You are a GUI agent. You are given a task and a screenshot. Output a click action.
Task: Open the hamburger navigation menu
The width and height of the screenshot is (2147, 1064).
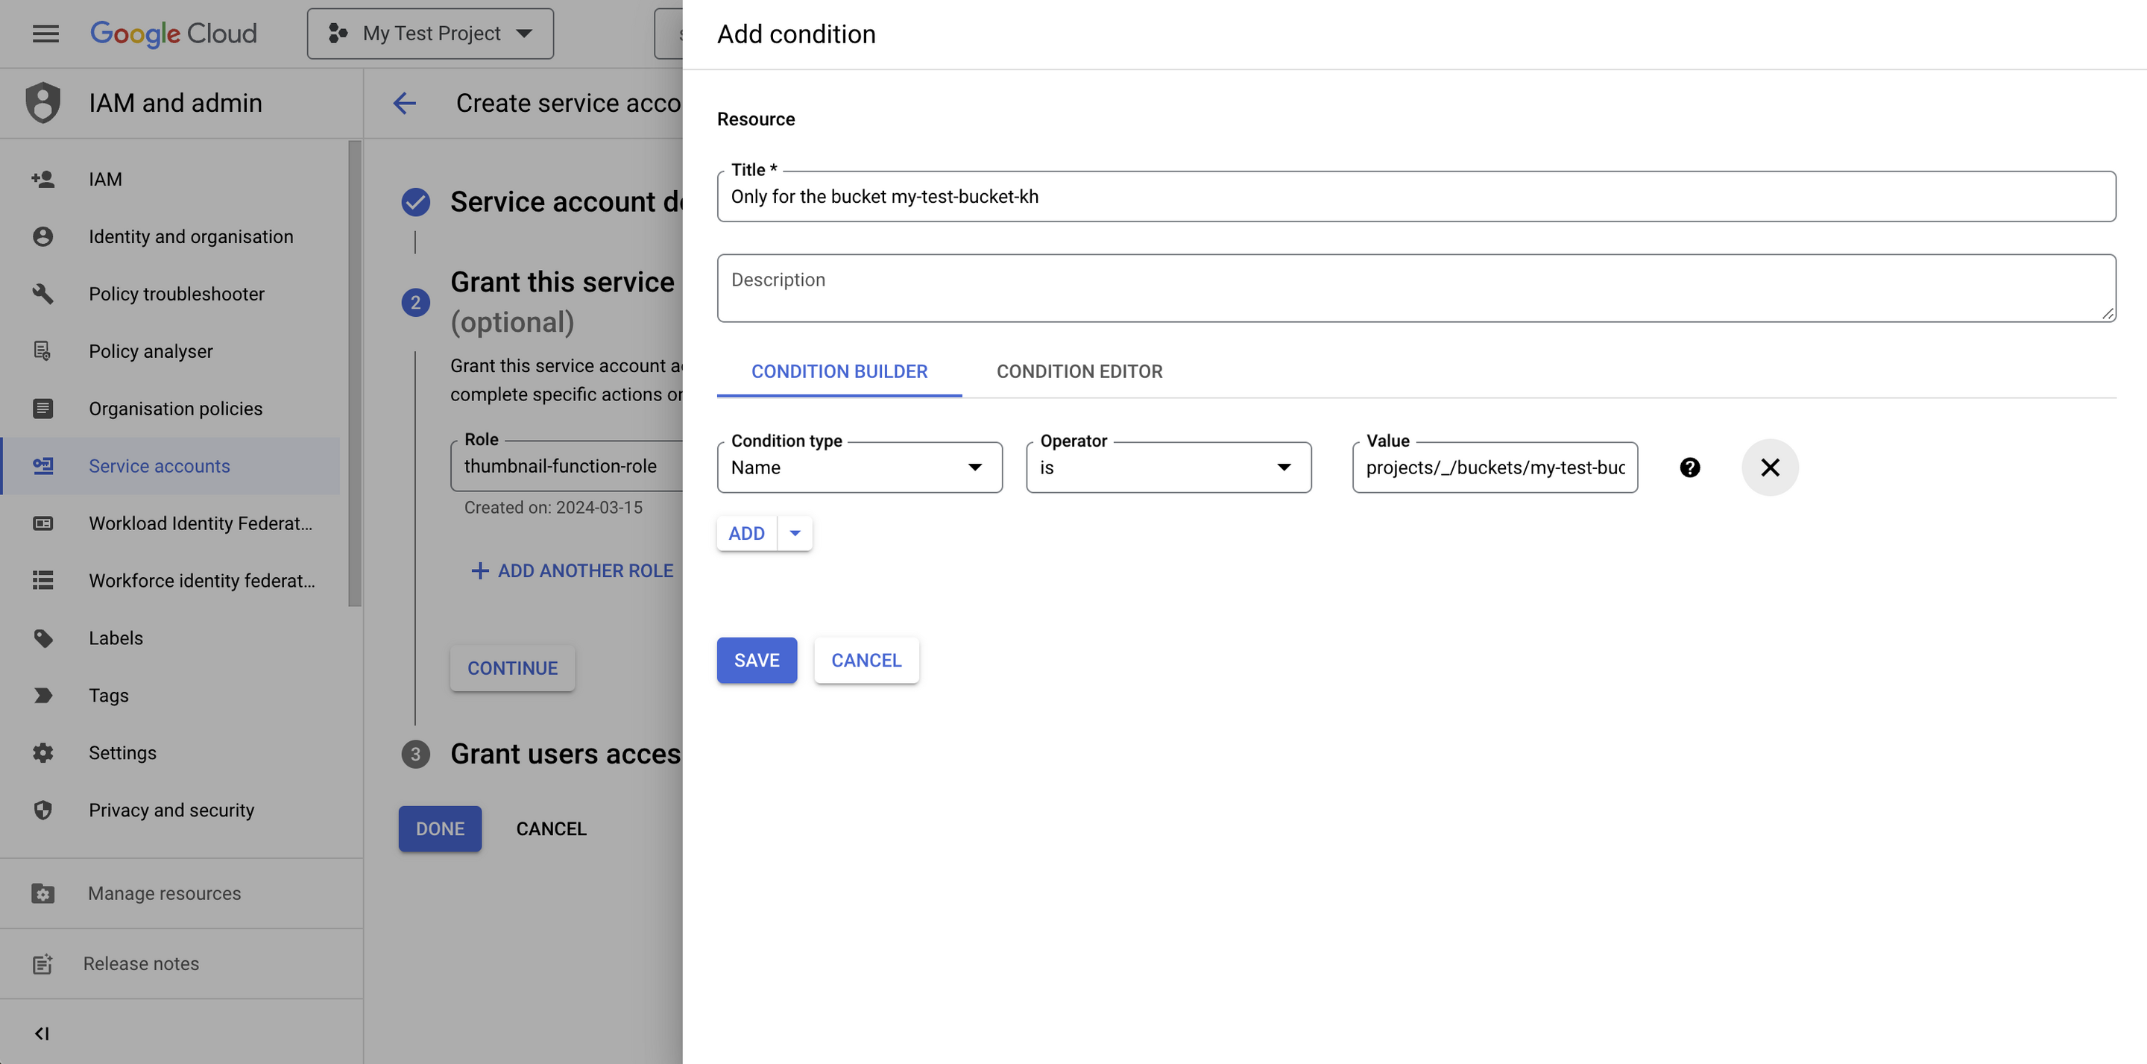pos(45,34)
